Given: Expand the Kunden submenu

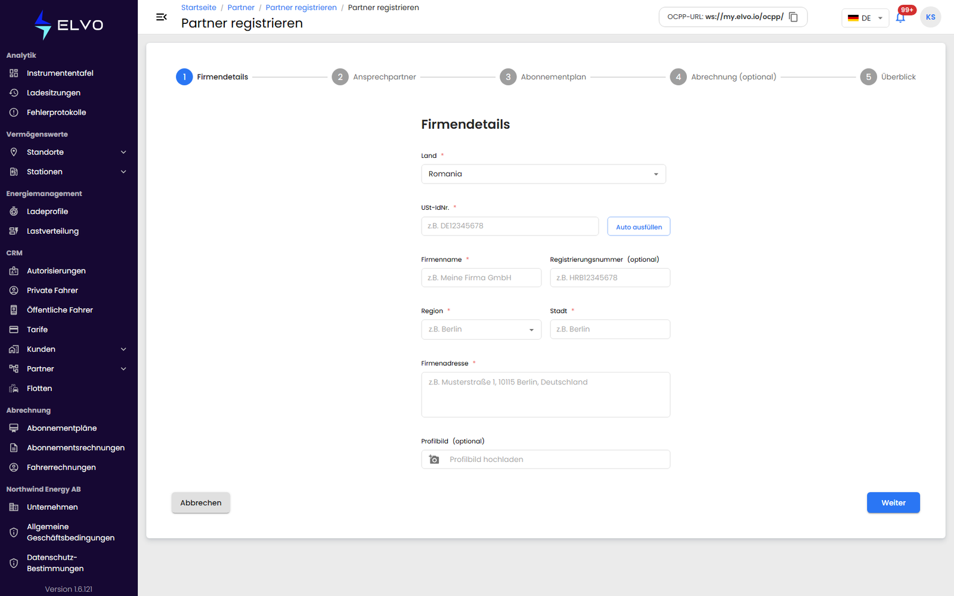Looking at the screenshot, I should tap(123, 349).
